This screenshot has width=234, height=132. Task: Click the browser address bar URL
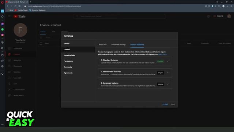coord(54,6)
